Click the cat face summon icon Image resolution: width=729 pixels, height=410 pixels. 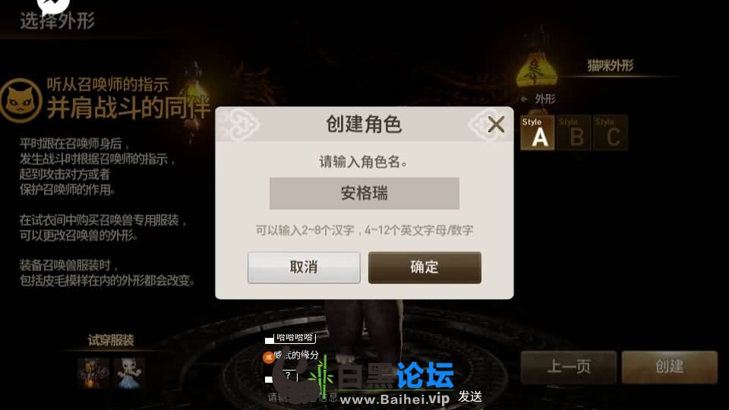21,100
